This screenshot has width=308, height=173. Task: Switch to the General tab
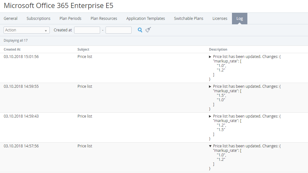11,19
